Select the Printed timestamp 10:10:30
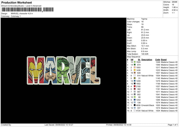 [122, 125]
